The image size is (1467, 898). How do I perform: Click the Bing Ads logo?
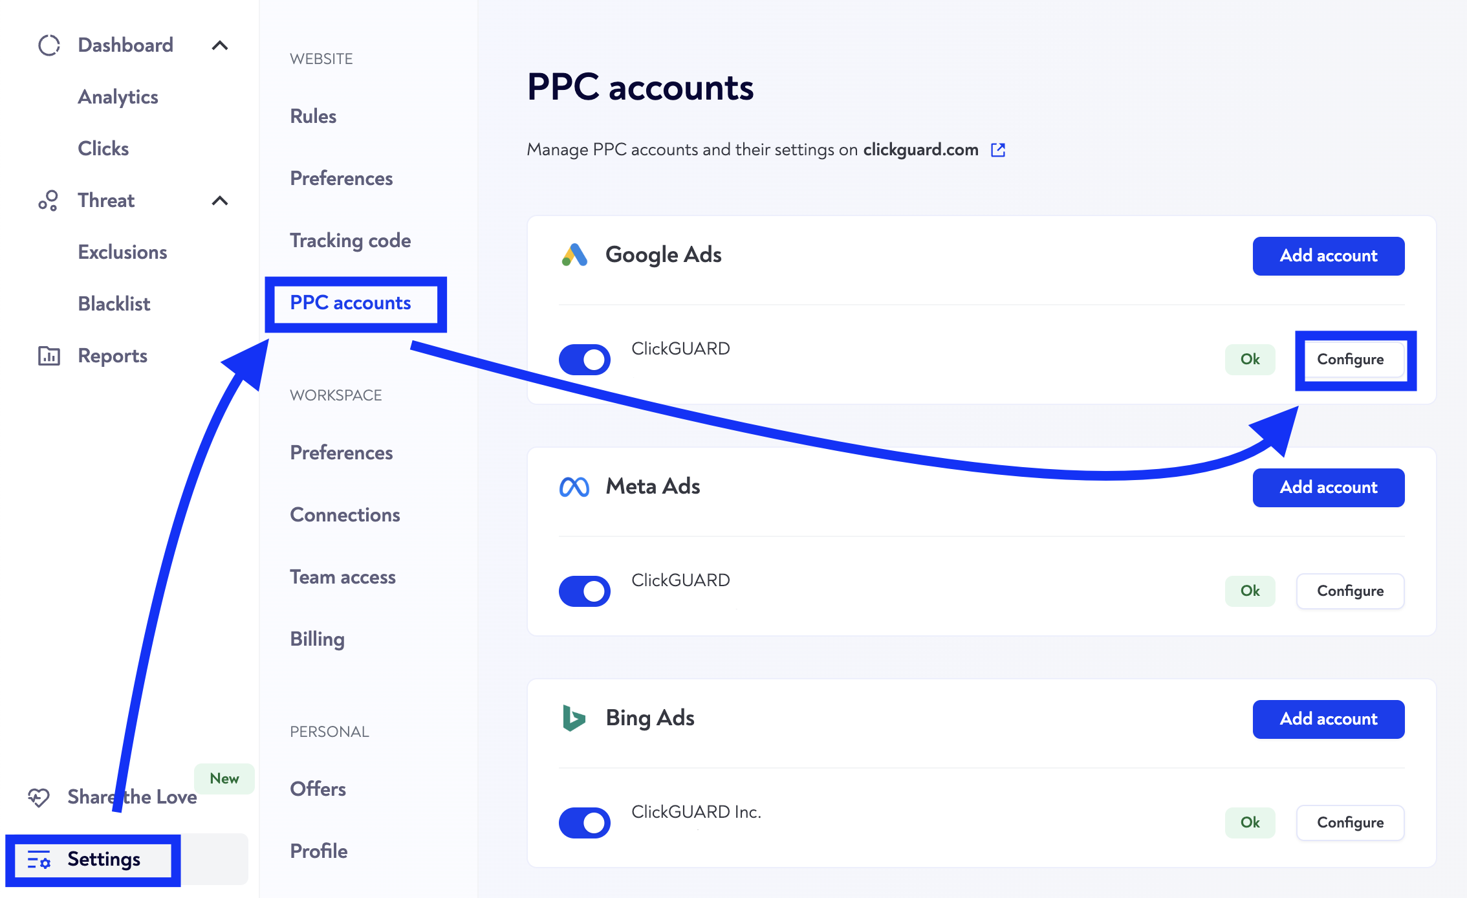click(574, 718)
